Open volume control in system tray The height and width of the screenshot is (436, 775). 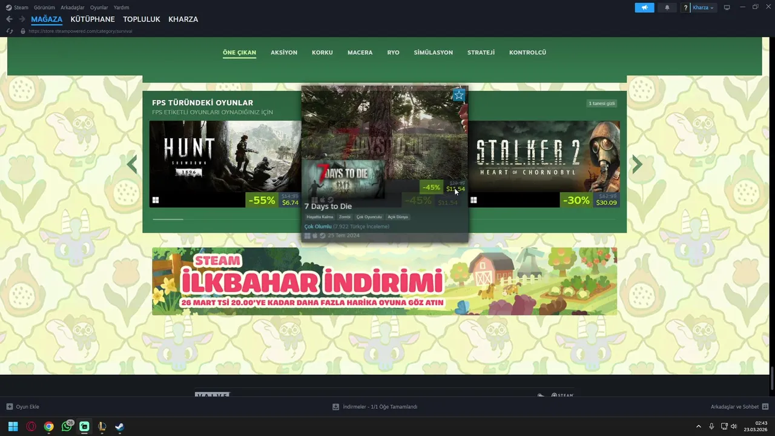[x=734, y=426]
